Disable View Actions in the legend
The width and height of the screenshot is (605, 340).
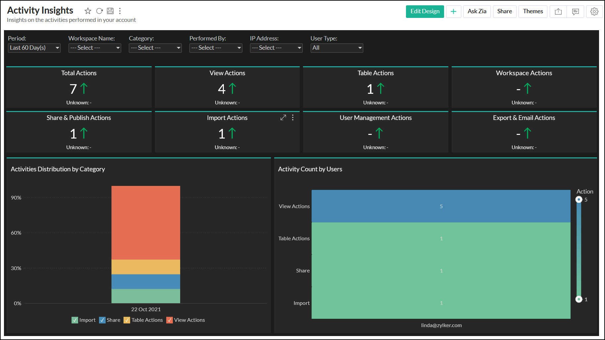170,320
